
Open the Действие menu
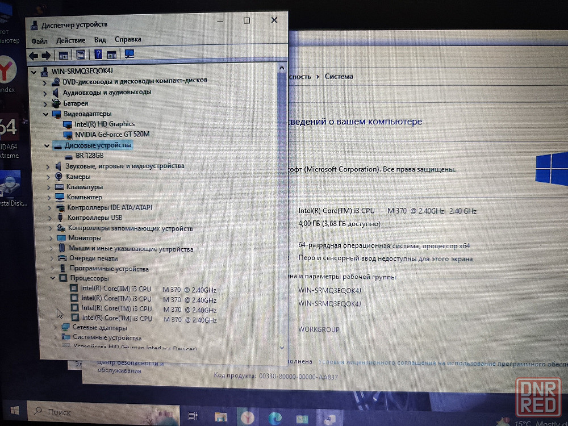(x=70, y=40)
